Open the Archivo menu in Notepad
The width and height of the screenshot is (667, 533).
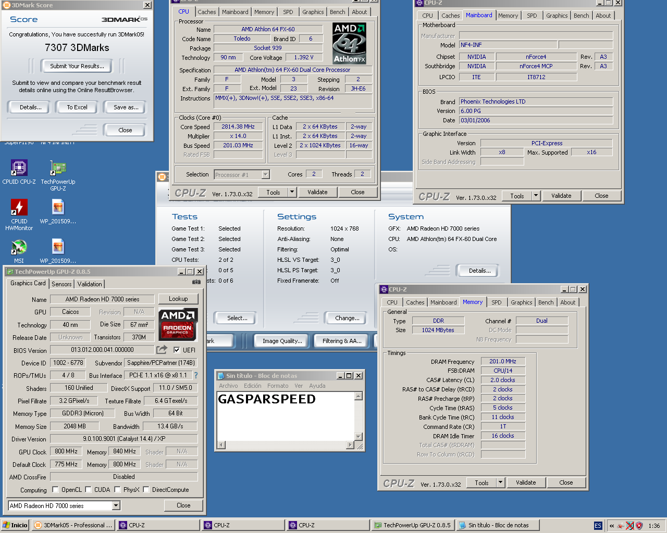tap(228, 386)
